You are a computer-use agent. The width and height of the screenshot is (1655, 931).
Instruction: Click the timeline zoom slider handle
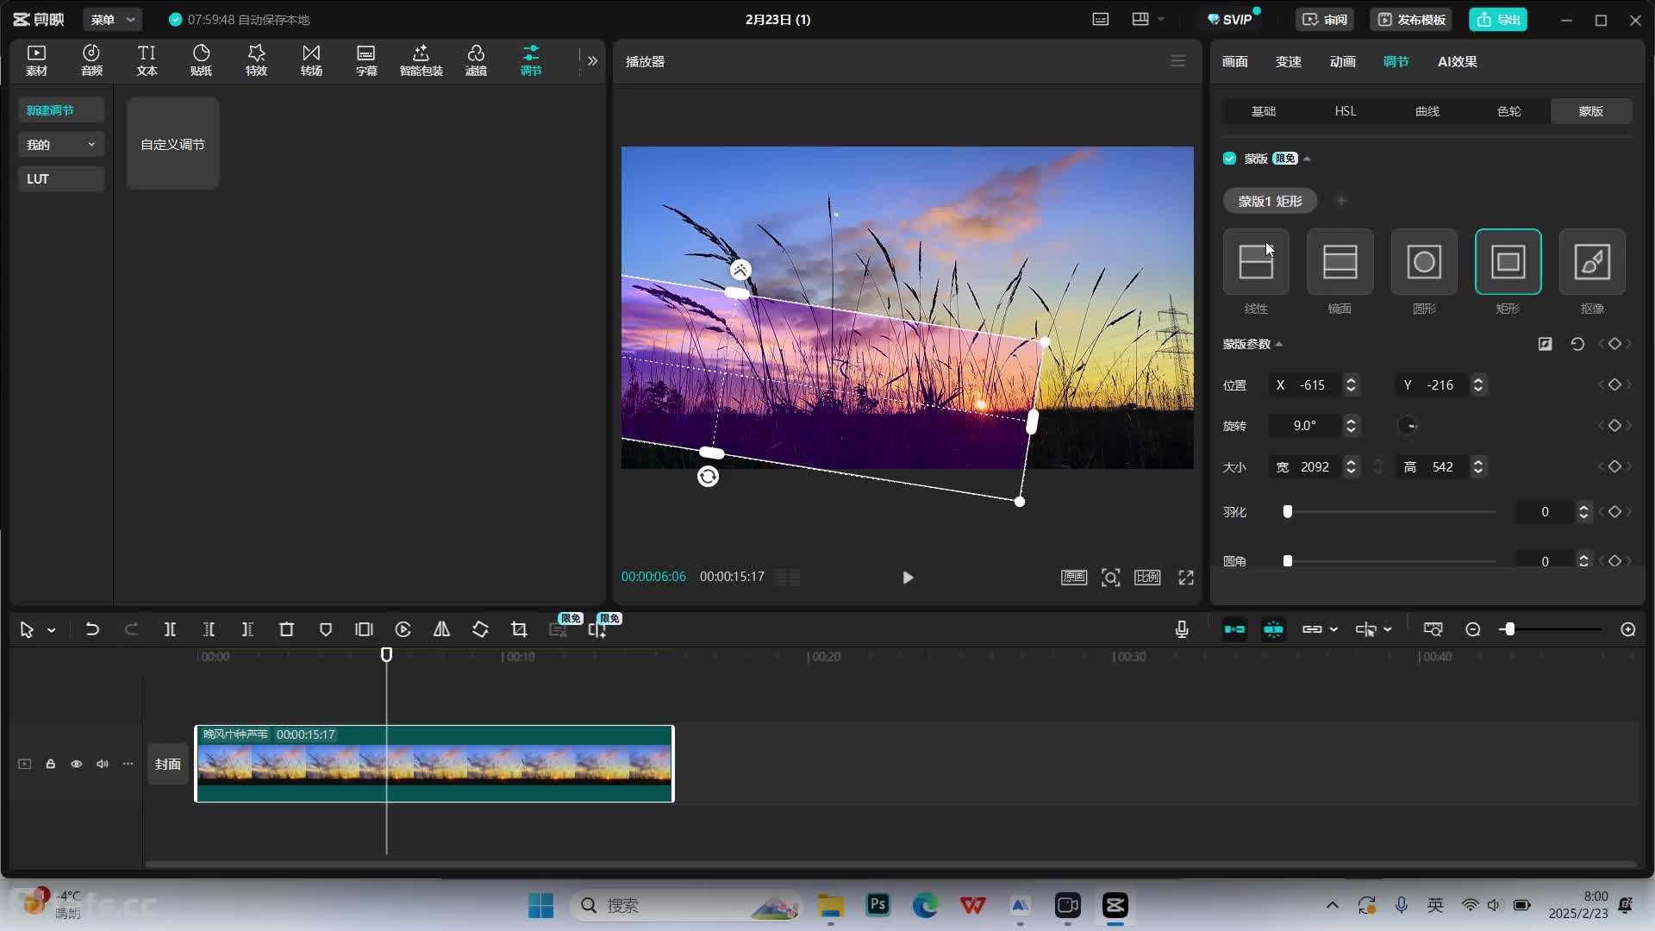click(1508, 629)
